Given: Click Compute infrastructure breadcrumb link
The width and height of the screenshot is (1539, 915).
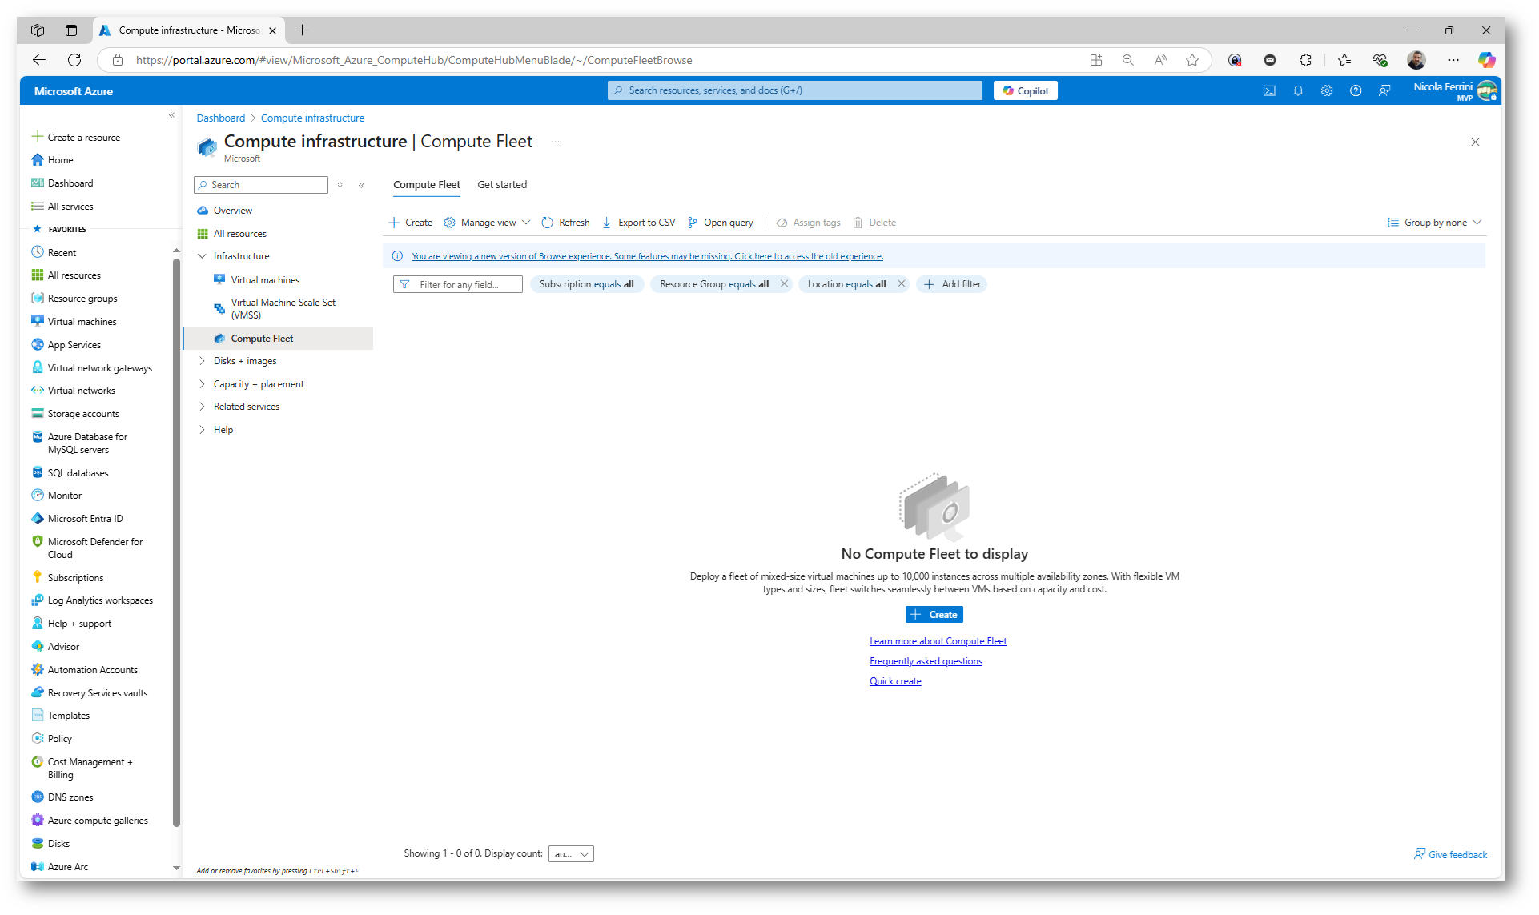Looking at the screenshot, I should [x=312, y=118].
